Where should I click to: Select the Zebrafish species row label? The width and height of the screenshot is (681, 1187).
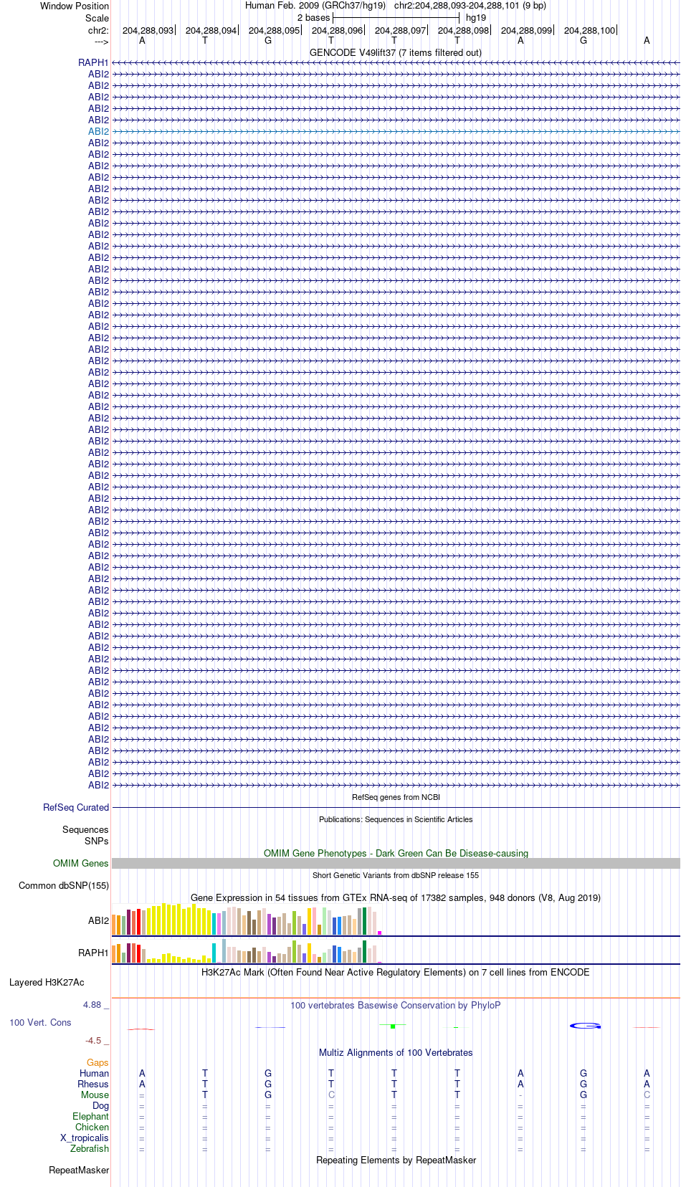[90, 1148]
